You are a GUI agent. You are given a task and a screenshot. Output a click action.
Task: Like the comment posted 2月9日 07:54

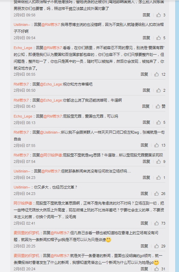(158, 162)
